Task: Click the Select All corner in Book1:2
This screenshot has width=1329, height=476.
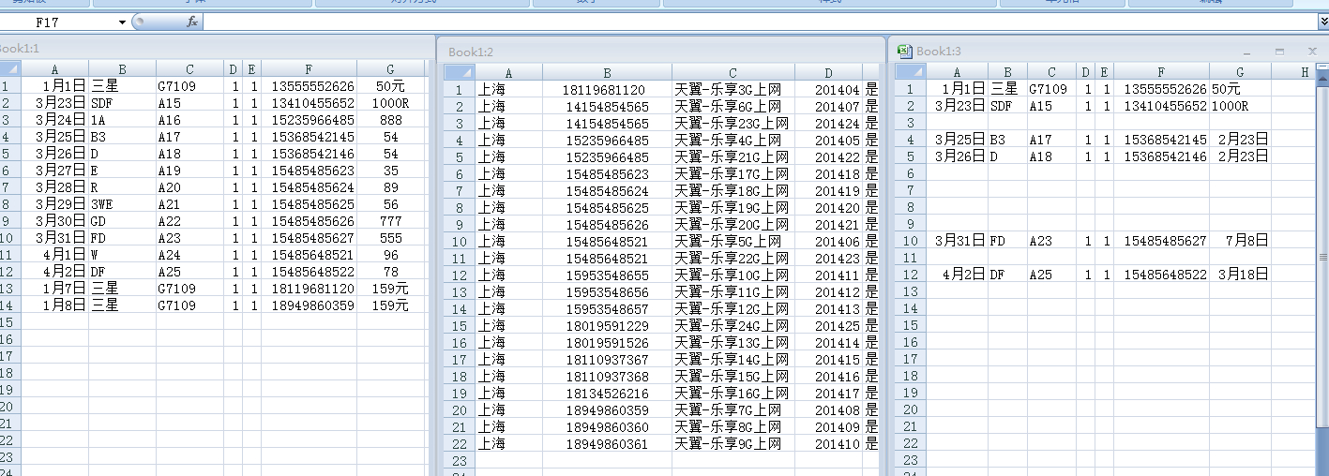Action: coord(460,73)
